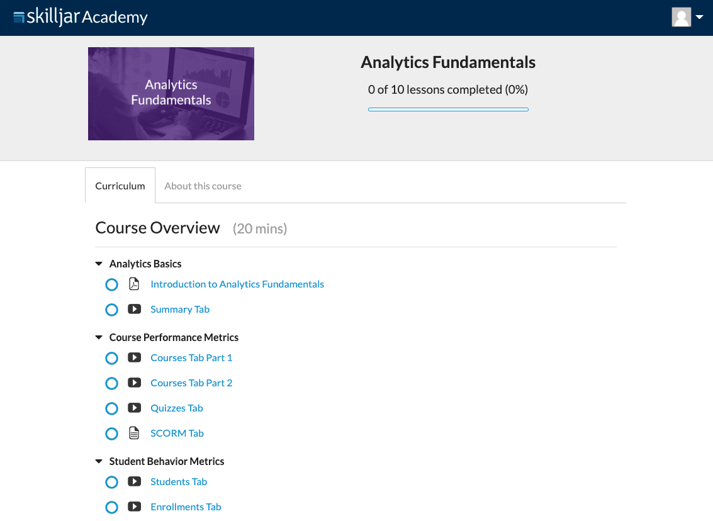Click video icon beside Quizzes Tab
The width and height of the screenshot is (713, 521).
point(134,408)
